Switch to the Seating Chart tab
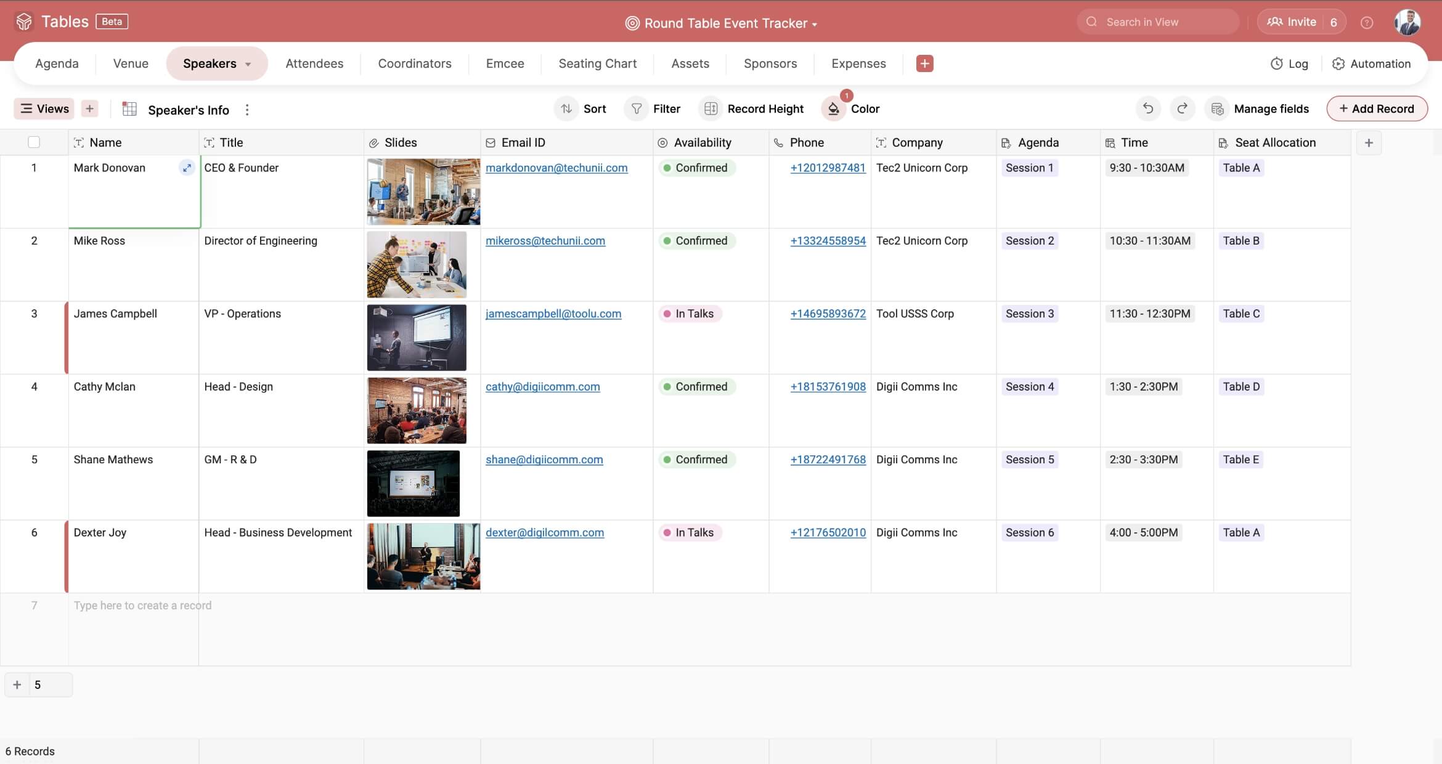 tap(597, 63)
